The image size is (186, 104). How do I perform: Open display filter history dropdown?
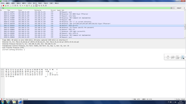(x=176, y=8)
